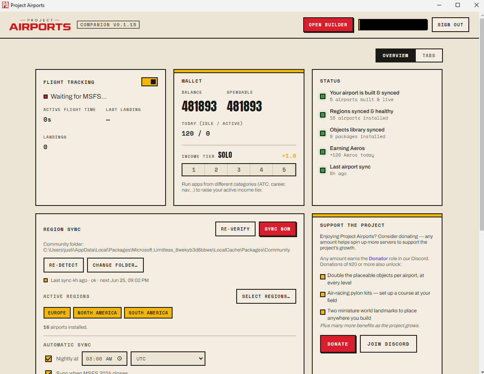Viewport: 484px width, 374px height.
Task: Click the Sync Now button
Action: point(277,229)
